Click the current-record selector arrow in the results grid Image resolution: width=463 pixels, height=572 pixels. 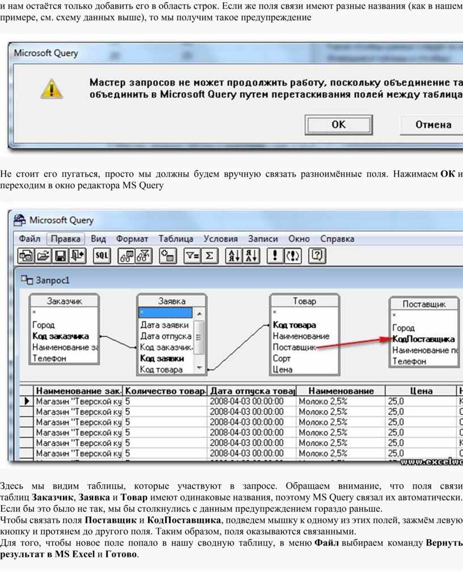(26, 401)
